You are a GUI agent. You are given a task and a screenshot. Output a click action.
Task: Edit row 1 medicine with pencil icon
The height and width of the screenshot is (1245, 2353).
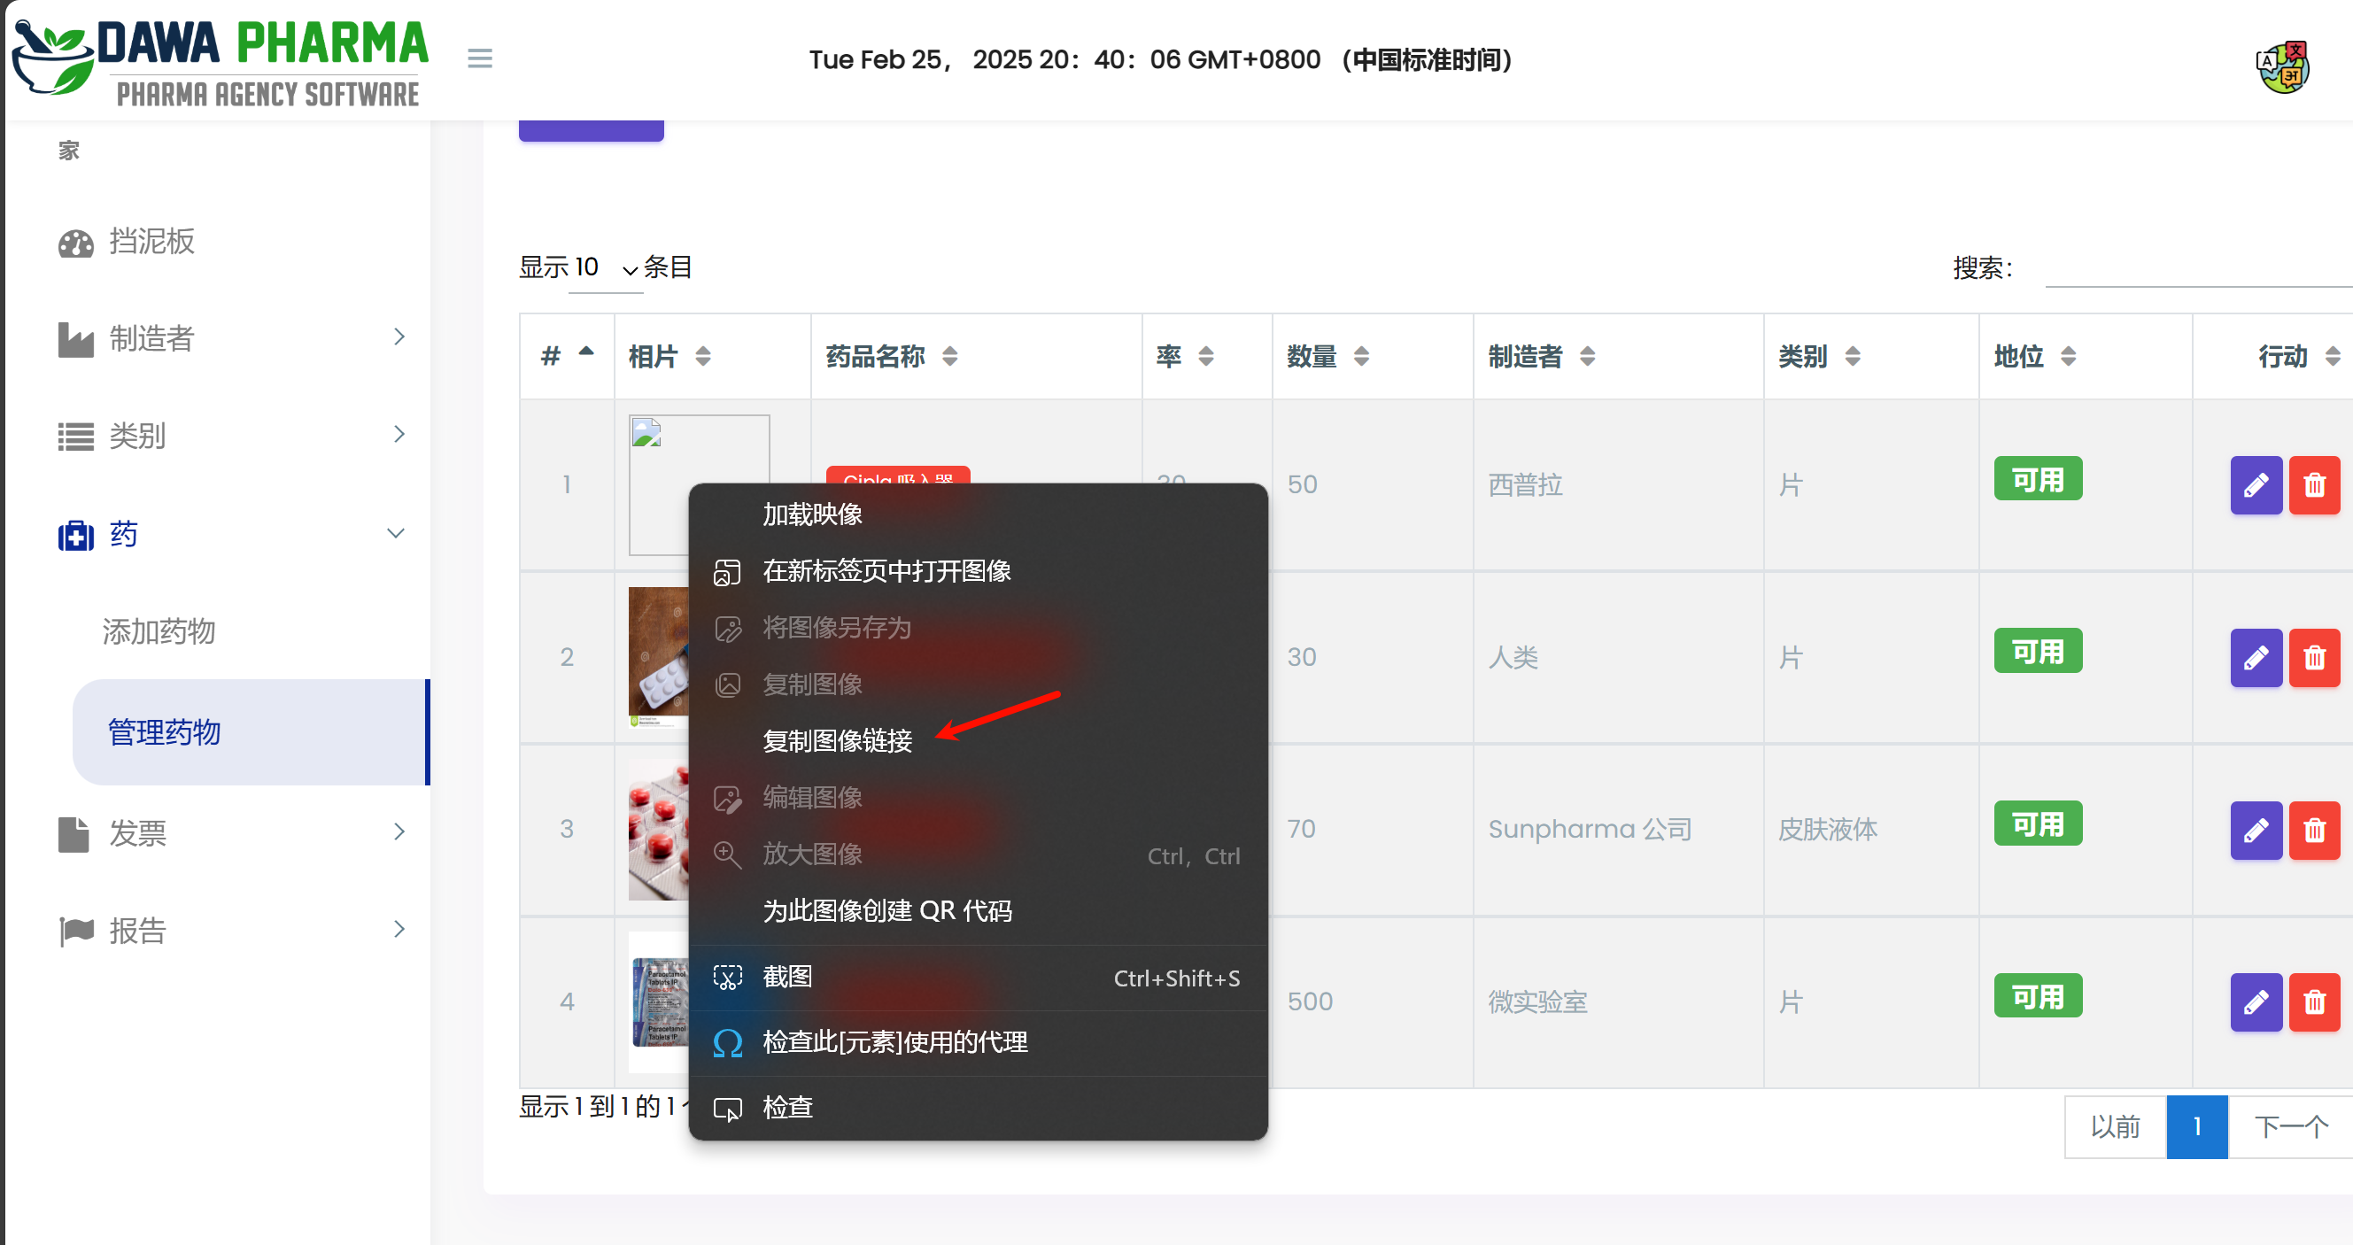[2256, 485]
